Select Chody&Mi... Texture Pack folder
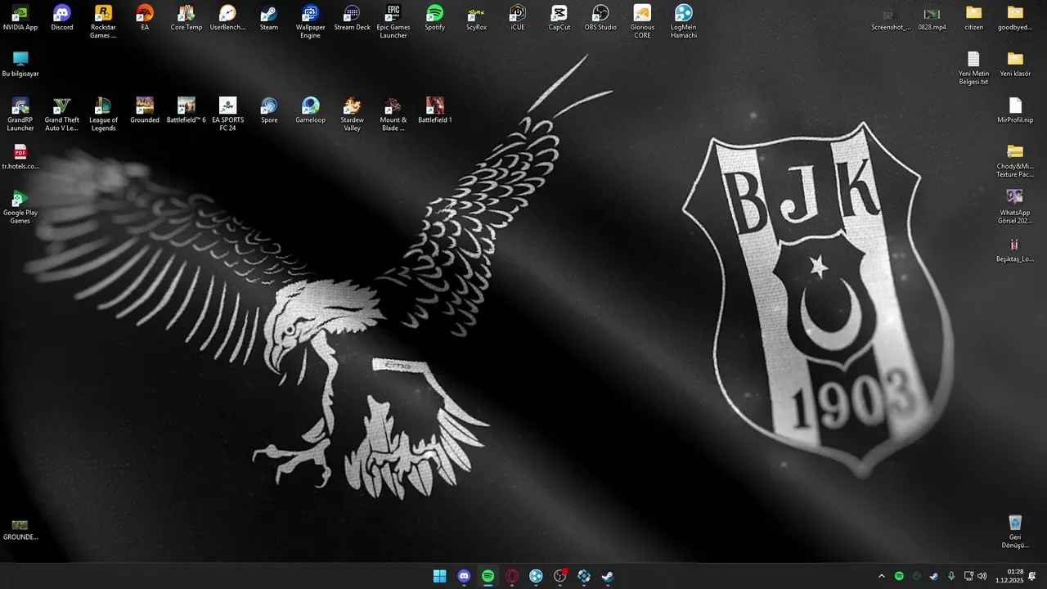Viewport: 1047px width, 589px height. click(1015, 161)
